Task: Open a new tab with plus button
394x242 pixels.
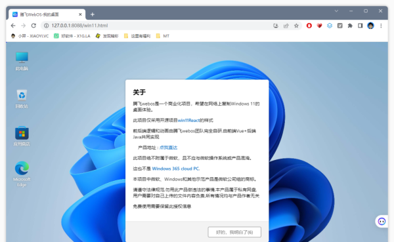Action: [x=92, y=14]
